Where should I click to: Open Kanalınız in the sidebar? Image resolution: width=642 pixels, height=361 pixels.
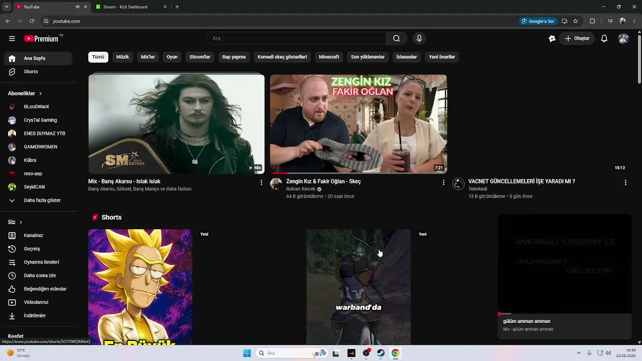pos(38,236)
